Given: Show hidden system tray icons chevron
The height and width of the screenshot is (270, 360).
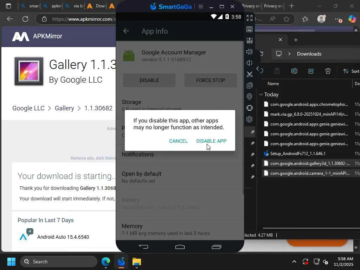Looking at the screenshot, I should pyautogui.click(x=294, y=262).
